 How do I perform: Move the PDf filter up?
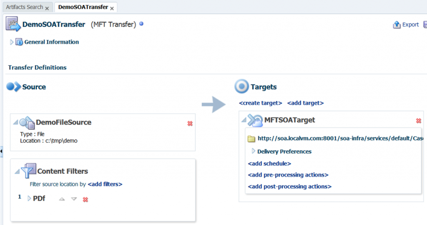tap(62, 199)
